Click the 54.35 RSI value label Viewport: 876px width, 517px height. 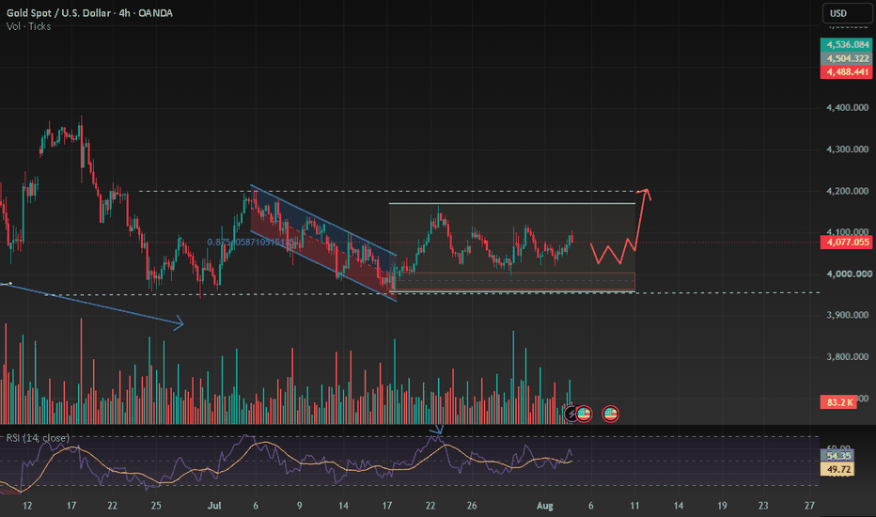click(x=837, y=457)
